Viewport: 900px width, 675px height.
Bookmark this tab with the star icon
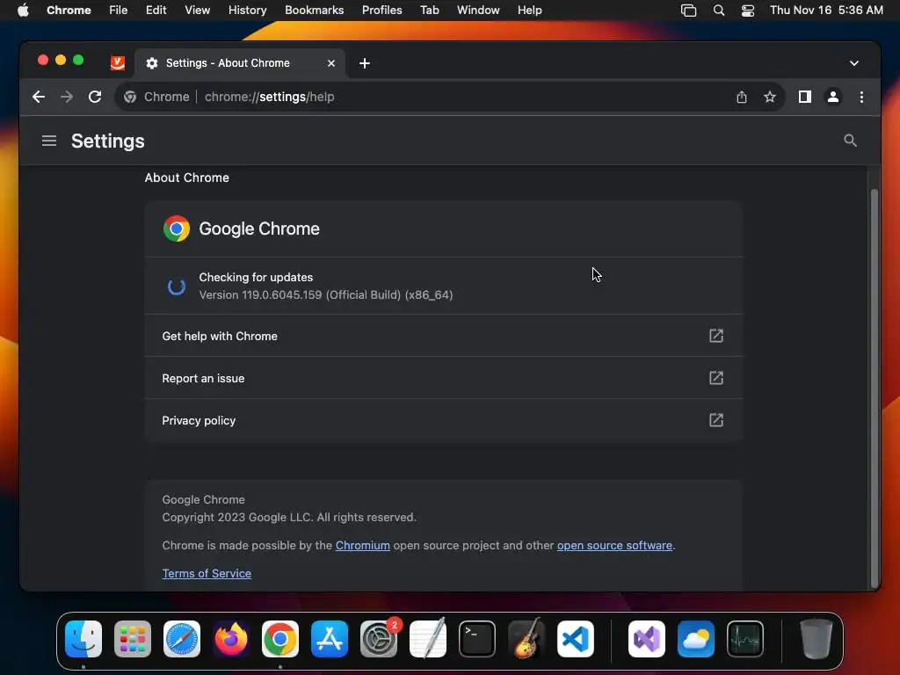770,97
